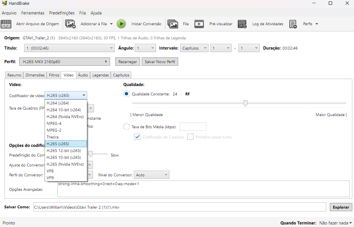The height and width of the screenshot is (227, 354).
Task: Switch to the Filtros tab
Action: point(54,75)
